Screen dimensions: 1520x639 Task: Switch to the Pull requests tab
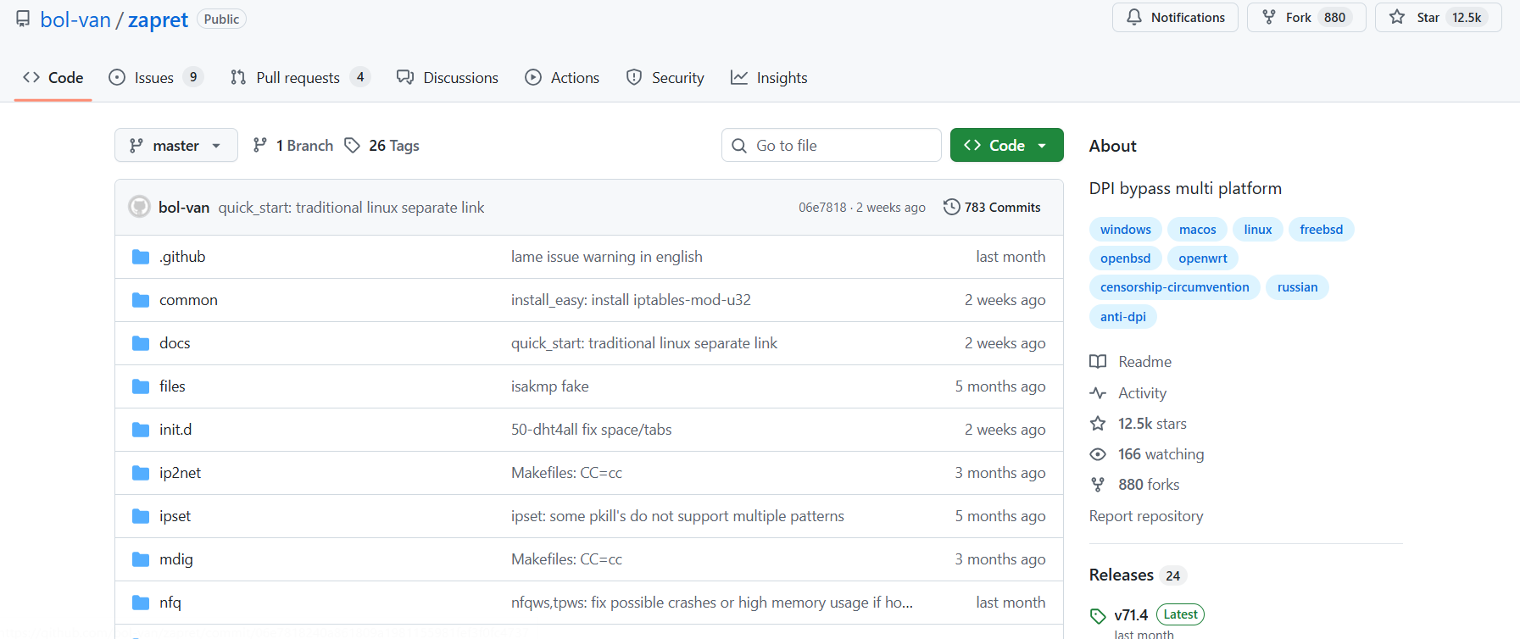(x=298, y=78)
